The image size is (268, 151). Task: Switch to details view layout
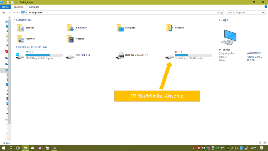260,143
